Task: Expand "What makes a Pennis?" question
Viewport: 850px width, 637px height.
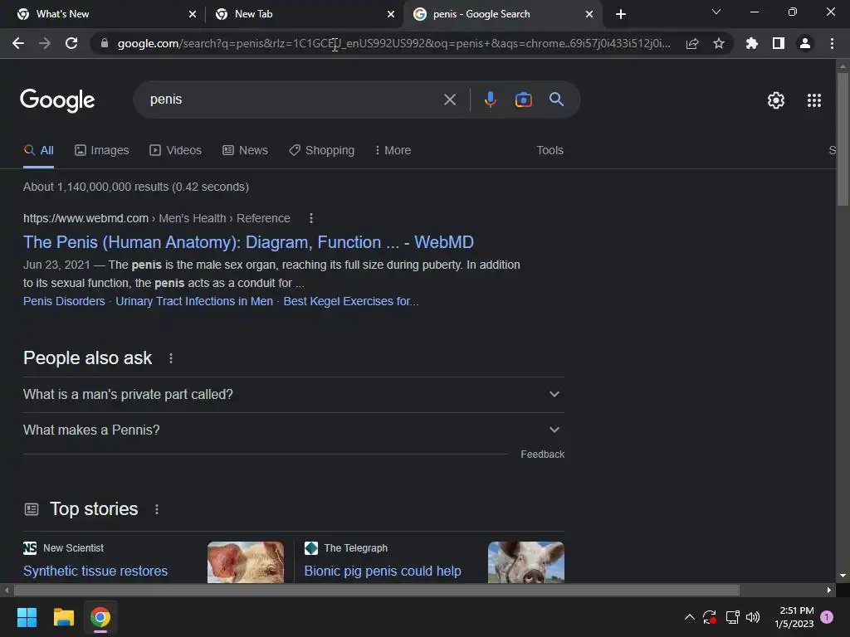Action: 293,430
